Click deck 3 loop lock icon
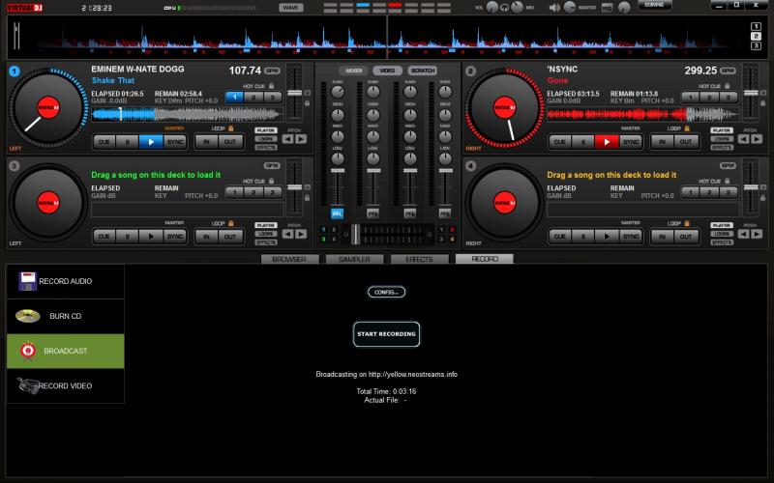 [x=230, y=223]
